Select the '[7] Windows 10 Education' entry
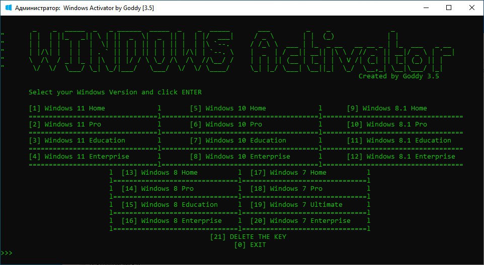484x265 pixels. [x=238, y=141]
